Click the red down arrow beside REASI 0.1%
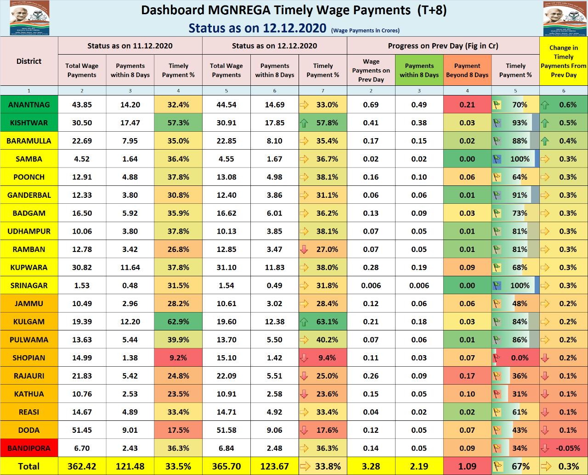 pos(545,412)
